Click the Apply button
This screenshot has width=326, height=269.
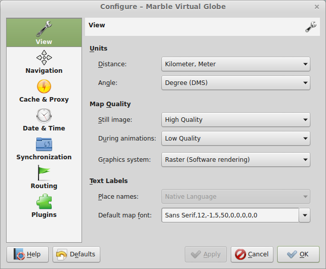[206, 254]
